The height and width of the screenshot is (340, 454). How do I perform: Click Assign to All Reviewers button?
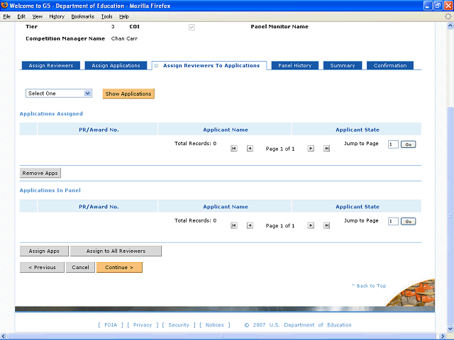coord(116,251)
